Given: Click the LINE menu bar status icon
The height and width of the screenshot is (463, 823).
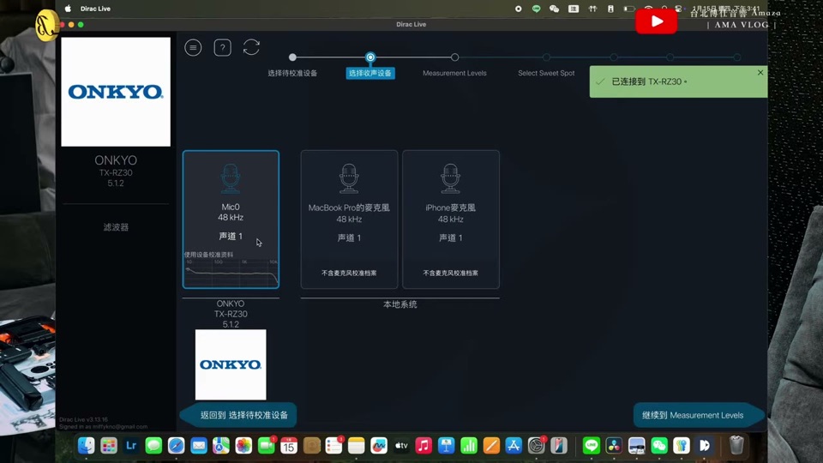Looking at the screenshot, I should coord(536,9).
